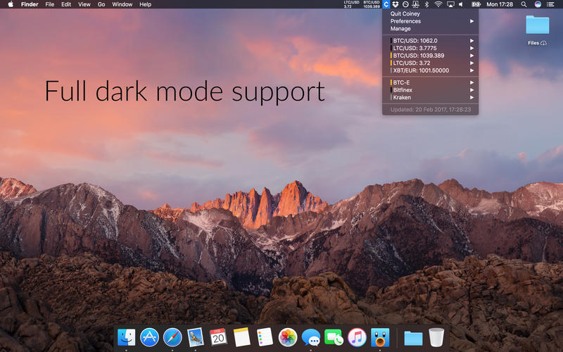Open the Dropbox menu bar icon
This screenshot has width=563, height=352.
tap(396, 4)
